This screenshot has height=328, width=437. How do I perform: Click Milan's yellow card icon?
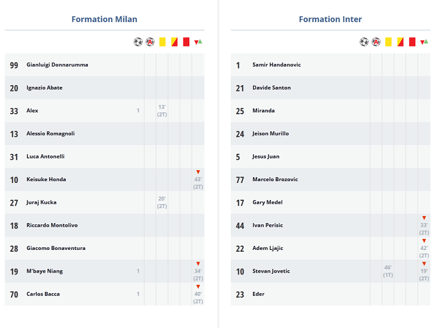162,42
